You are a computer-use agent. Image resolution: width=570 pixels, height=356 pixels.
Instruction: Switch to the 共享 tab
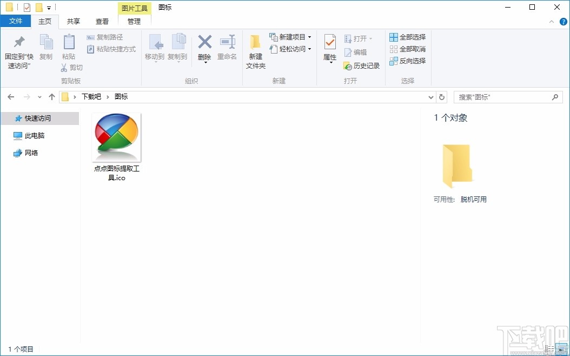click(x=73, y=21)
